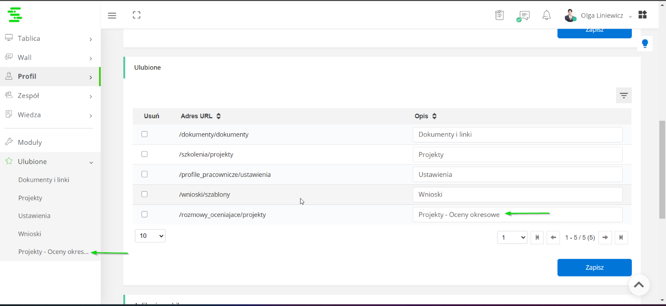
Task: Open the chat messages icon
Action: 523,16
